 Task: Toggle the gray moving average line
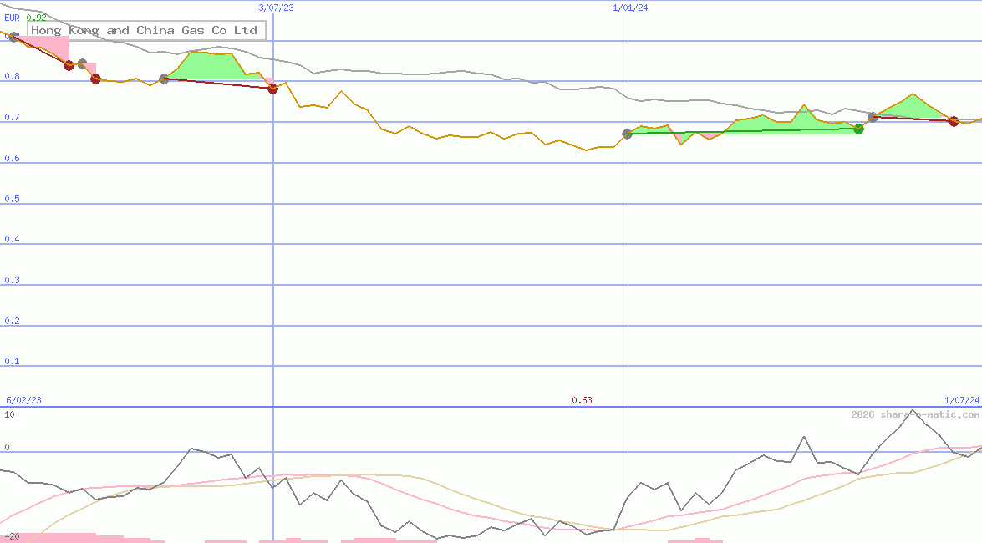[418, 73]
